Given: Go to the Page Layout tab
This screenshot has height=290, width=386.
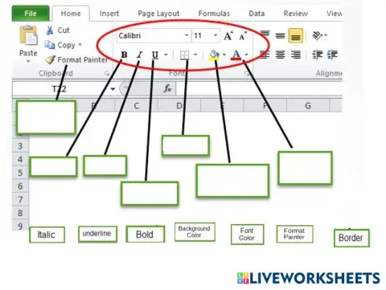Looking at the screenshot, I should pos(158,14).
